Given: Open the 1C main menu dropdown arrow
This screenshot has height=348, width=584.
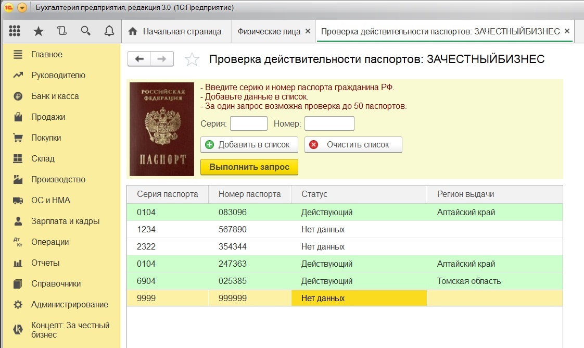Looking at the screenshot, I should coord(22,7).
